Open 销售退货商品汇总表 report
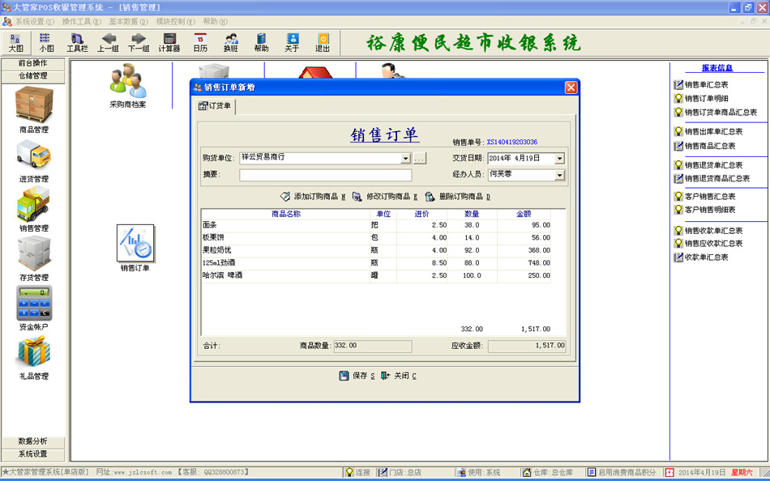This screenshot has width=770, height=481. (712, 178)
